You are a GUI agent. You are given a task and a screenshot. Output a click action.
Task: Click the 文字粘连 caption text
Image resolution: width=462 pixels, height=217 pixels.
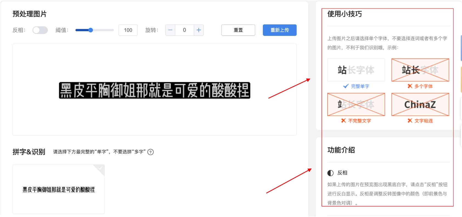pyautogui.click(x=424, y=121)
